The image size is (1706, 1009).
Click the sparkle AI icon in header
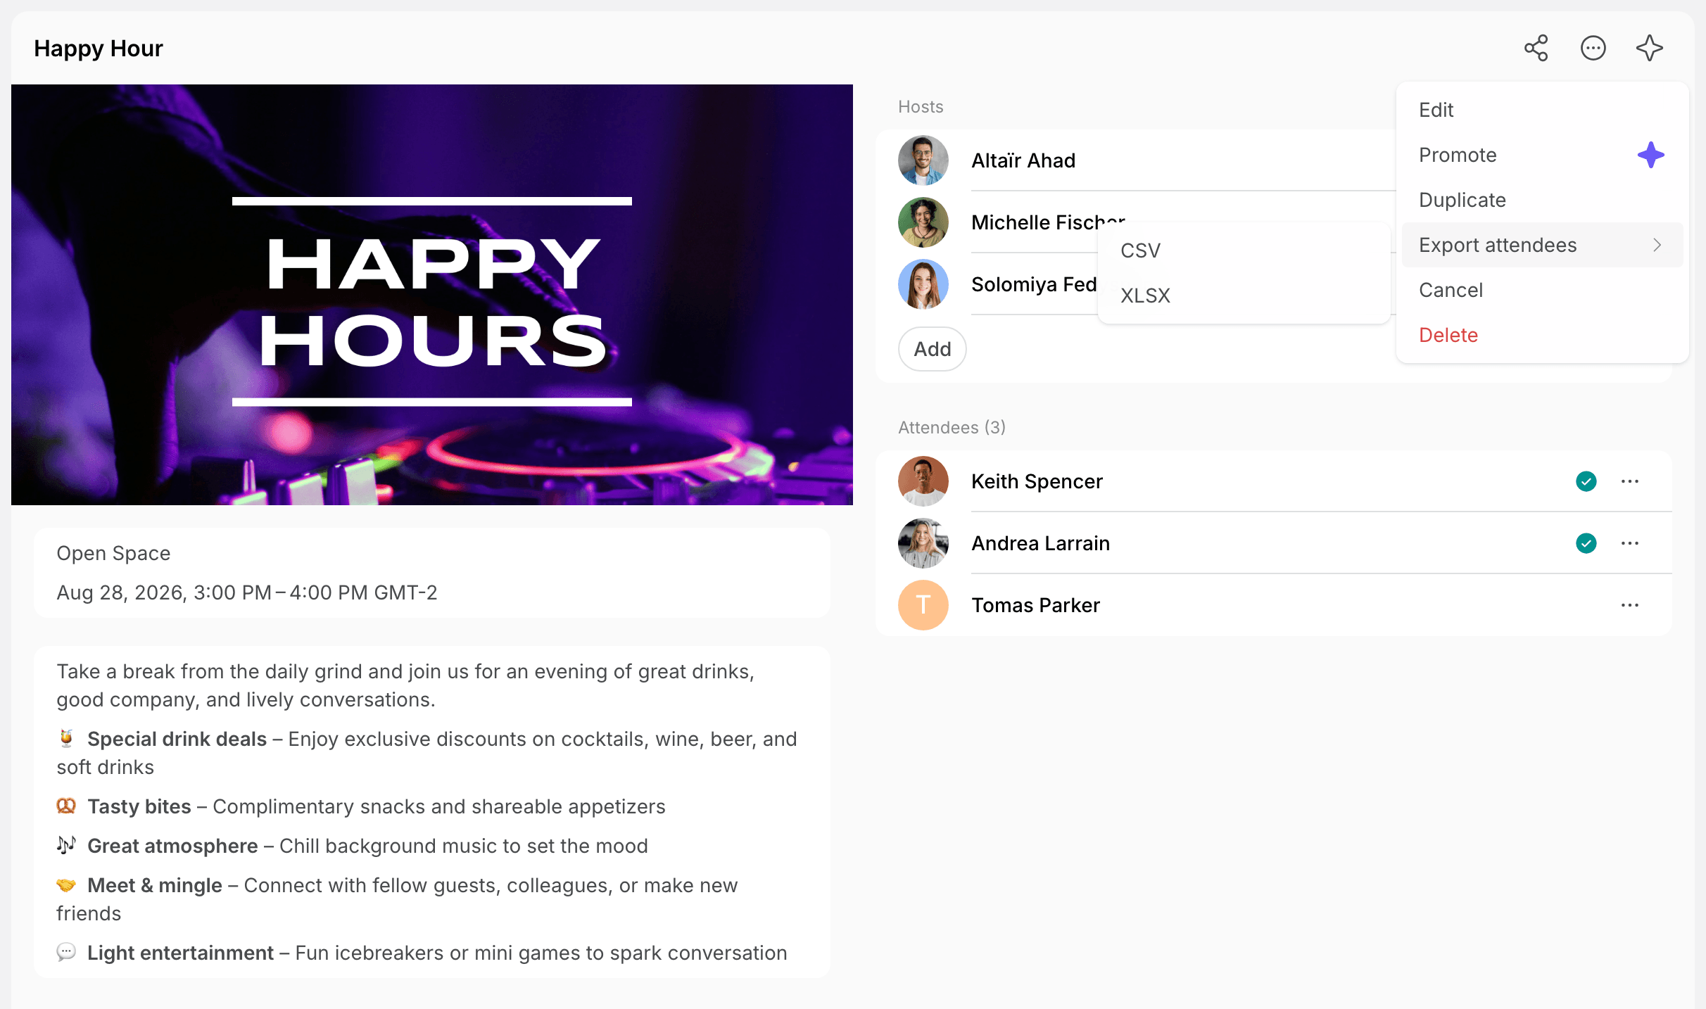click(x=1649, y=48)
